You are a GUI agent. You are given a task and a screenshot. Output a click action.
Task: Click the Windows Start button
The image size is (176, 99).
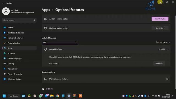click(4, 96)
